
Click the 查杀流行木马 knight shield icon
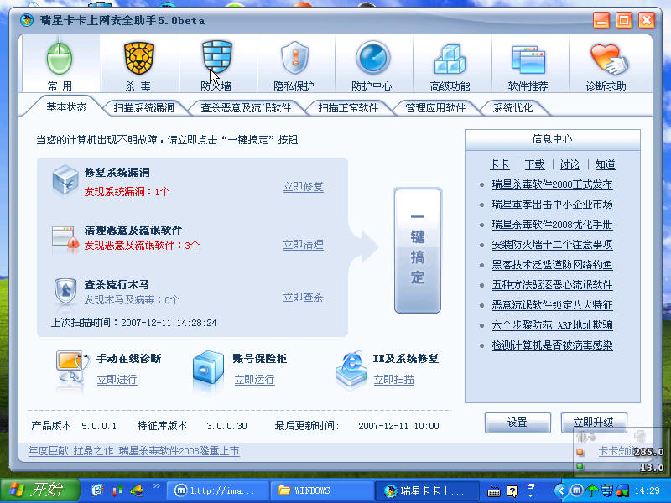pyautogui.click(x=65, y=291)
